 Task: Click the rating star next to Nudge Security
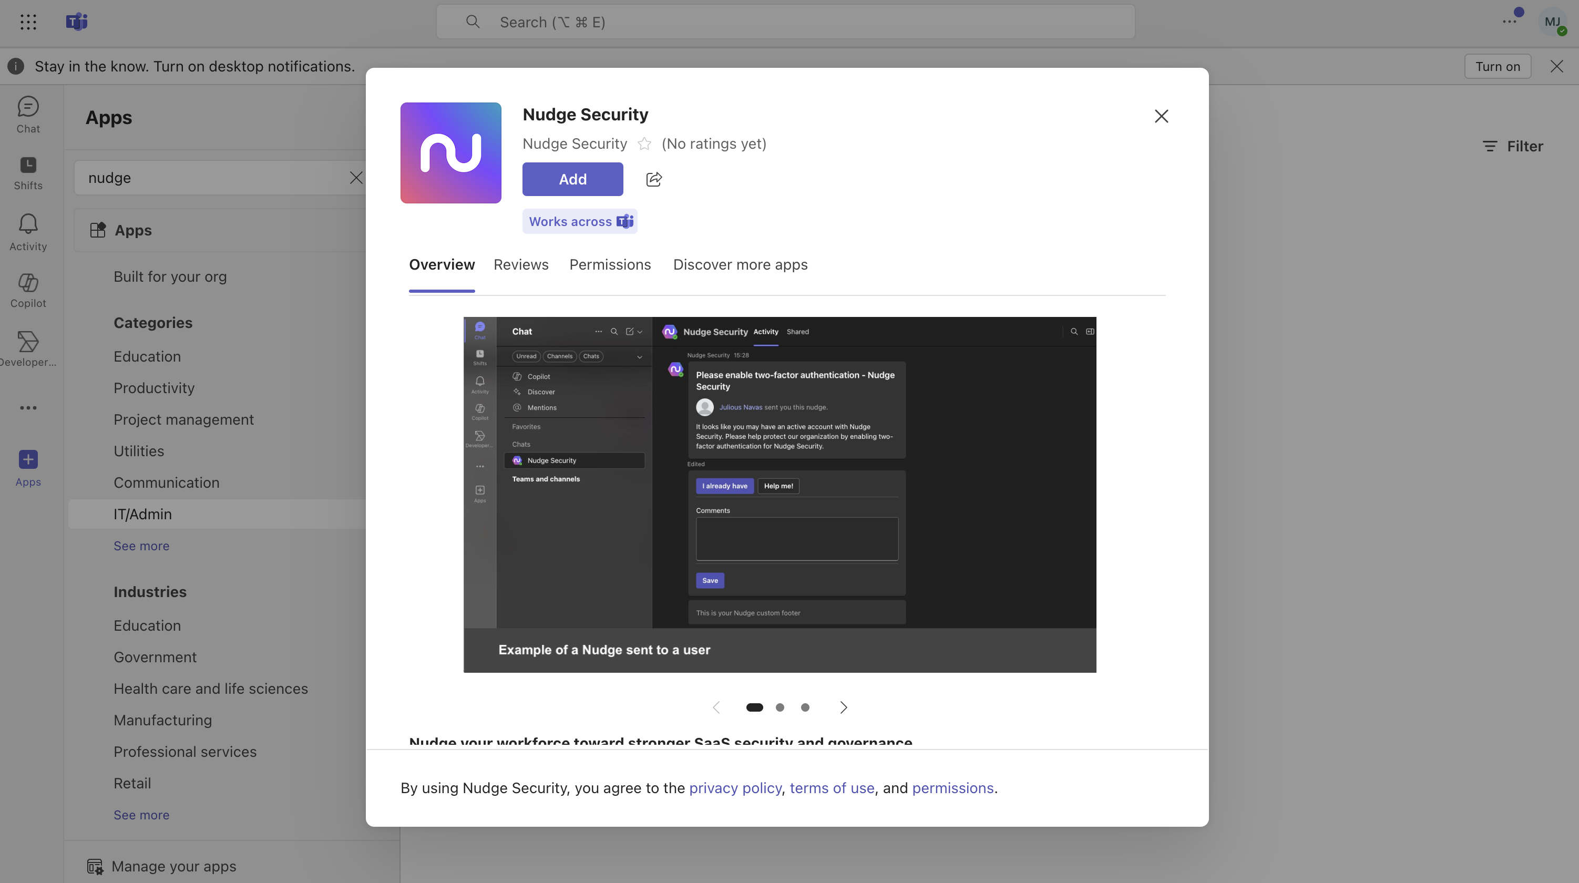tap(643, 144)
